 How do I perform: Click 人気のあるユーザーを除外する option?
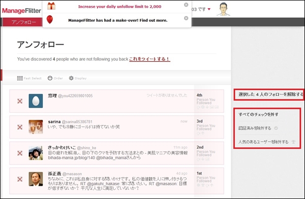pos(263,142)
